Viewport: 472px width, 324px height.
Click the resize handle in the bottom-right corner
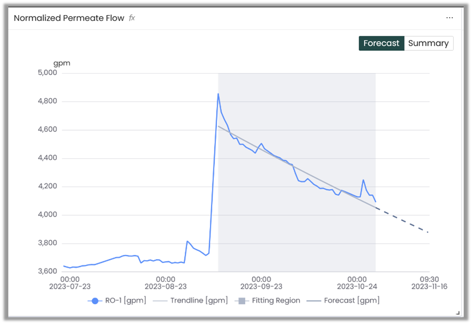(458, 313)
